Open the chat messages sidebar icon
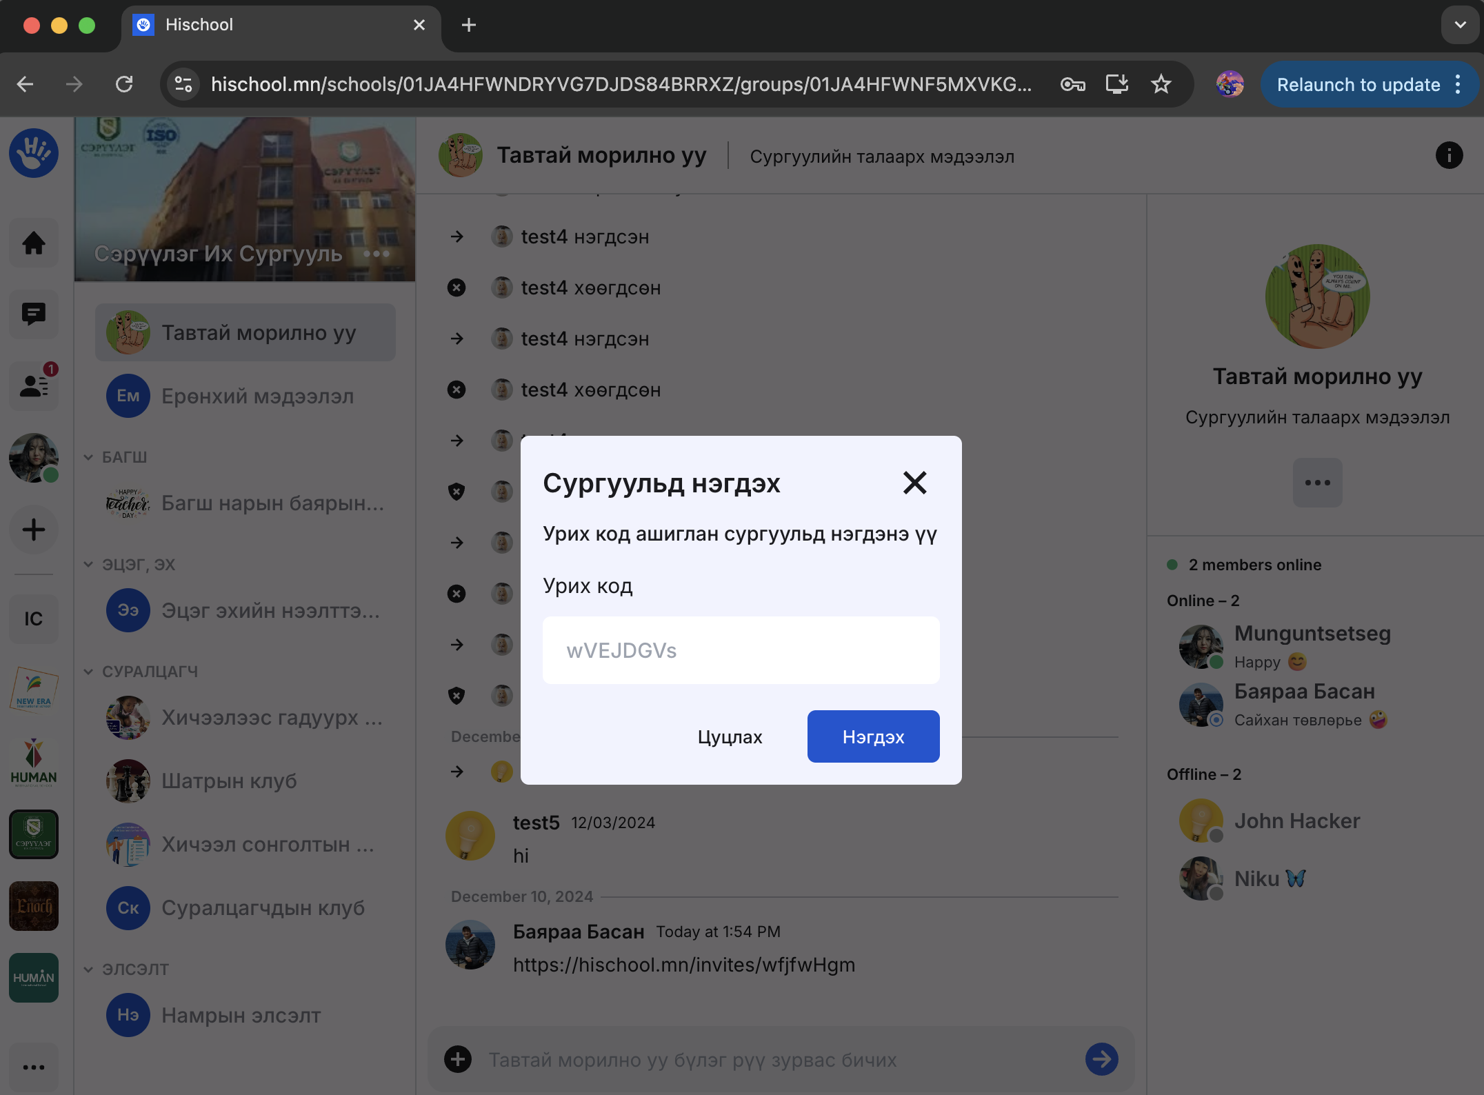The height and width of the screenshot is (1095, 1484). pos(33,314)
